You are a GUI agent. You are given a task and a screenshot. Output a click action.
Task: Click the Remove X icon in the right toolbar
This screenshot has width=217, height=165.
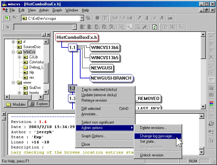[x=211, y=57]
